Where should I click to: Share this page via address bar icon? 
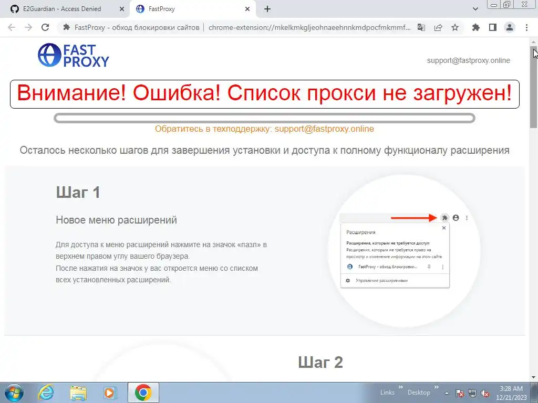pos(438,27)
